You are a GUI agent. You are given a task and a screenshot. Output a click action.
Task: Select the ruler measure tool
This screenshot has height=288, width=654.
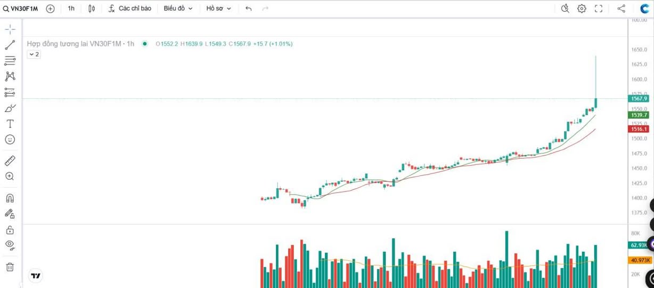point(10,161)
